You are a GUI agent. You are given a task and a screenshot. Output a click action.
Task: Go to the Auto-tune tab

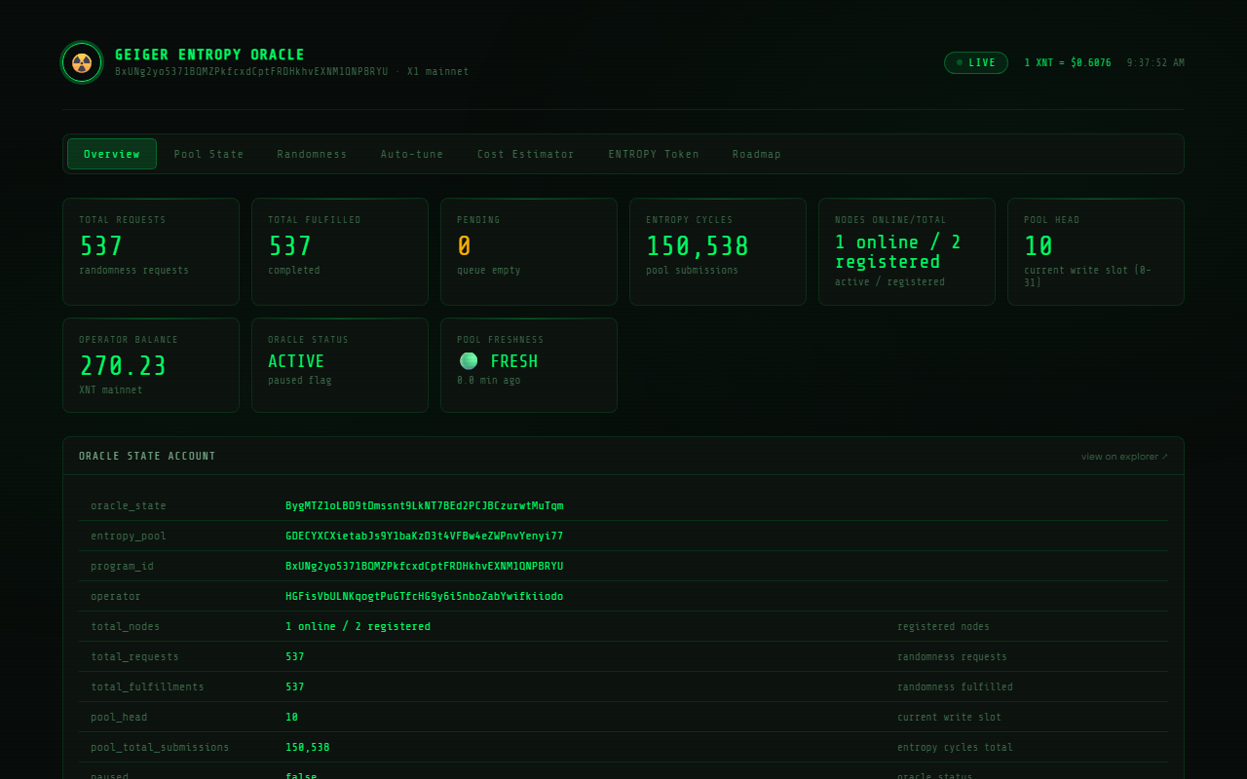(x=412, y=154)
